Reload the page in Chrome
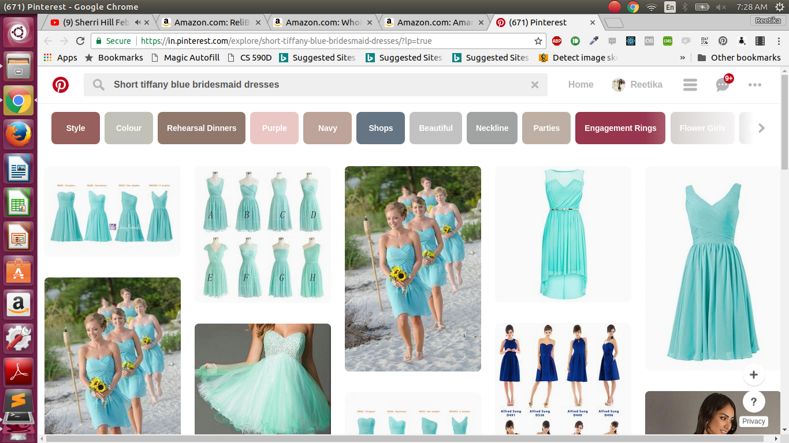The width and height of the screenshot is (789, 443). [80, 41]
